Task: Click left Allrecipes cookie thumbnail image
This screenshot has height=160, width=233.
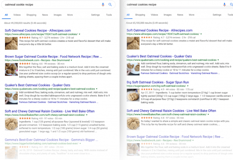Action: [11, 43]
